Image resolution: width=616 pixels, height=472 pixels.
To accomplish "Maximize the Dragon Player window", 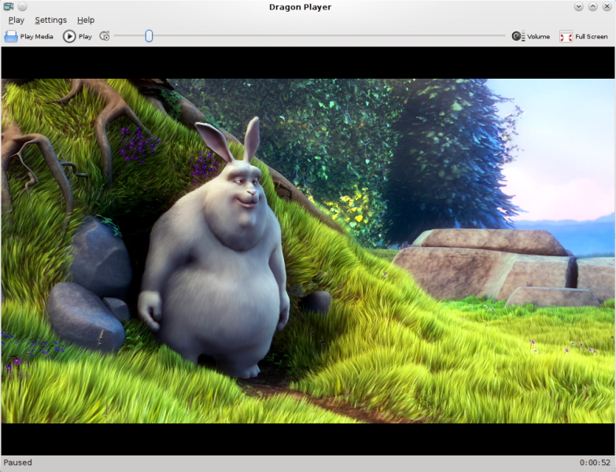I will 592,7.
